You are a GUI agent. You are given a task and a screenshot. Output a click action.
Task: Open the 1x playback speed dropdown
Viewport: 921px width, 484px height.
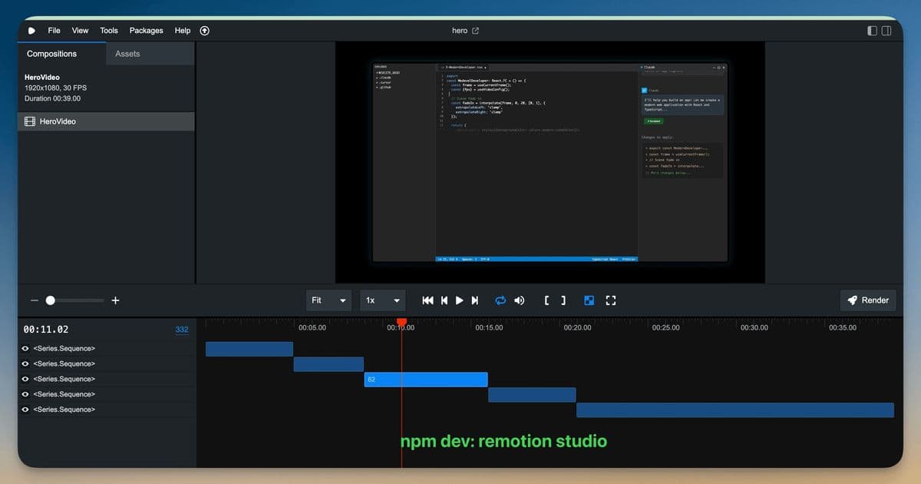click(x=382, y=300)
